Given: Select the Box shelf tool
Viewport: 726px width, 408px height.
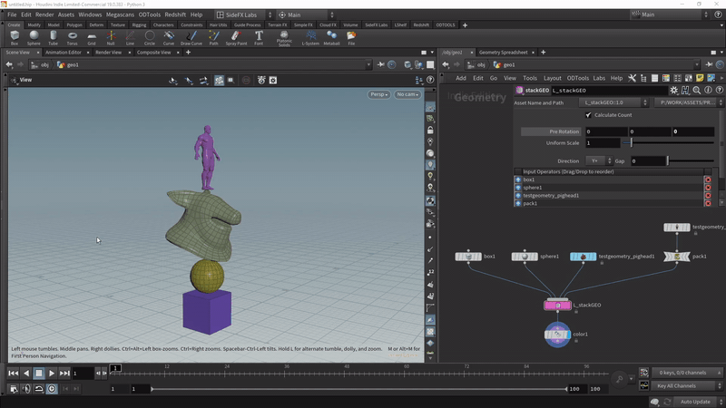Looking at the screenshot, I should click(x=14, y=37).
